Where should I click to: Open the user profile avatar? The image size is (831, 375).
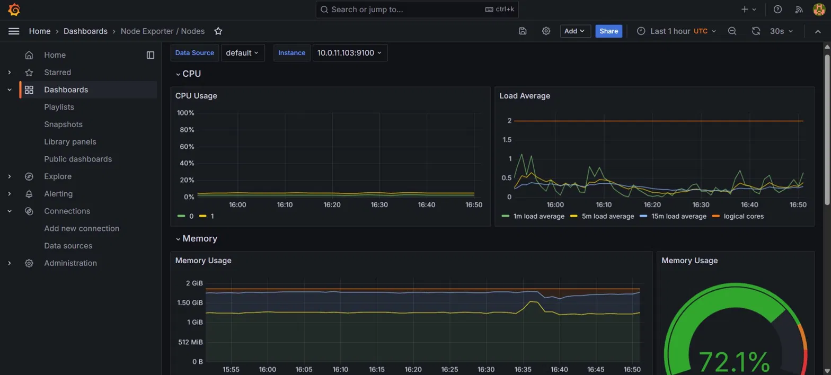pos(819,10)
